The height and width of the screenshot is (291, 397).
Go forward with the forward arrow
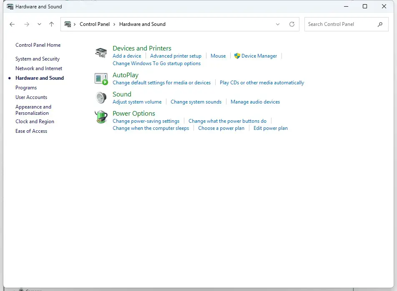[x=27, y=24]
